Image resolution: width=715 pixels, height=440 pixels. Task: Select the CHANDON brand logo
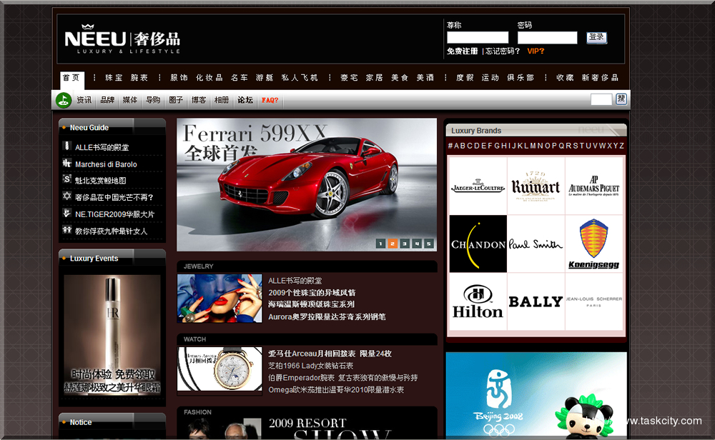coord(478,244)
